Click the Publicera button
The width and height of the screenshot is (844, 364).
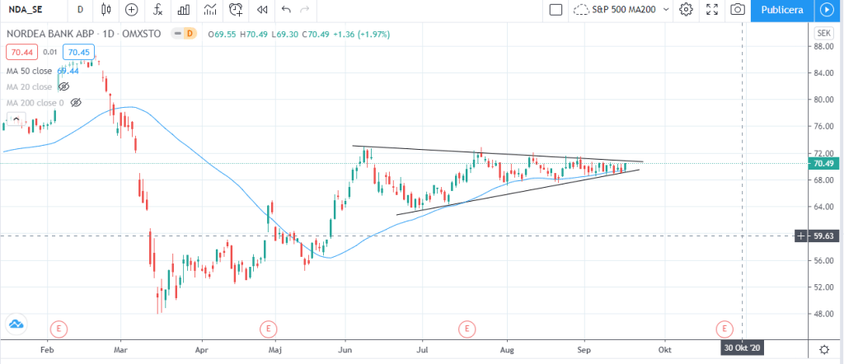782,10
